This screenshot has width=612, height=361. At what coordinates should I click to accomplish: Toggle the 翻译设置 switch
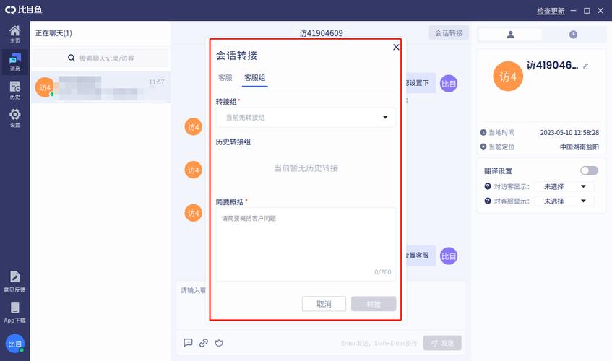(589, 170)
